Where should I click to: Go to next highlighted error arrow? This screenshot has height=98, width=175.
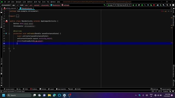coord(171,11)
